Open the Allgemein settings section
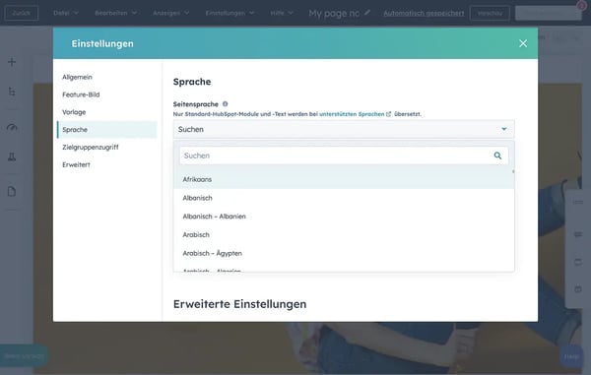 (77, 77)
